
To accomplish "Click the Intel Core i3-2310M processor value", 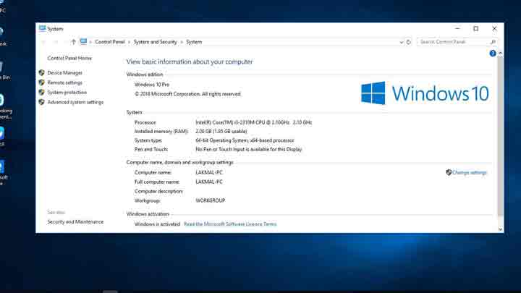I will [x=254, y=122].
